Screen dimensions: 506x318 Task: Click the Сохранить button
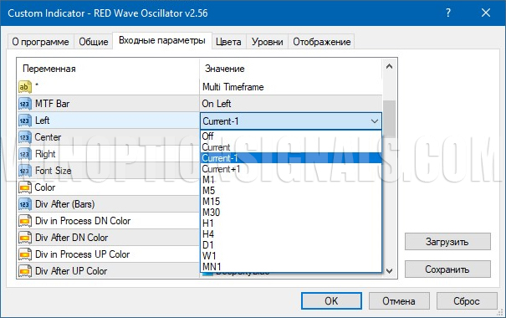[447, 269]
